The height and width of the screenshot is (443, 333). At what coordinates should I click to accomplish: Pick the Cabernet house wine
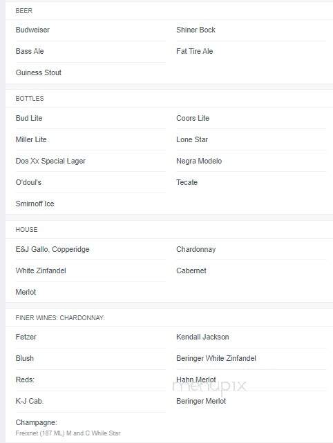[191, 270]
